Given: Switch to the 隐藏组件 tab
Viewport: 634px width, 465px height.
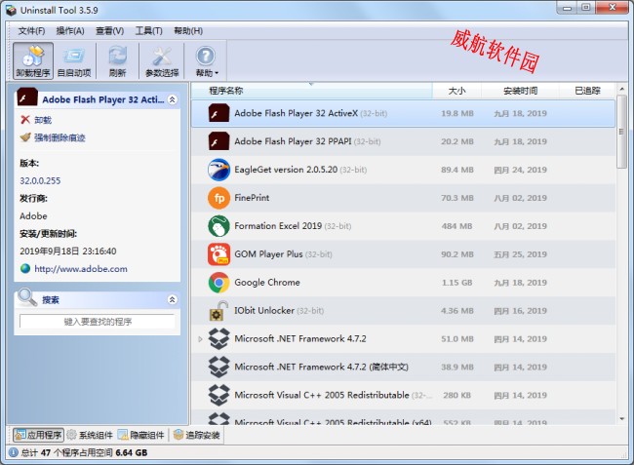Looking at the screenshot, I should (141, 435).
